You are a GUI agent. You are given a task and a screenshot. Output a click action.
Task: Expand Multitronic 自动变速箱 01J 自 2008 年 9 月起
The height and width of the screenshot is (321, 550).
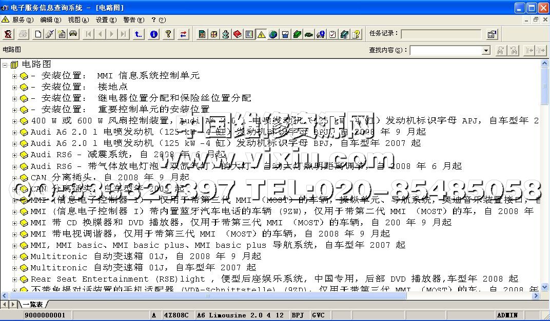14,256
